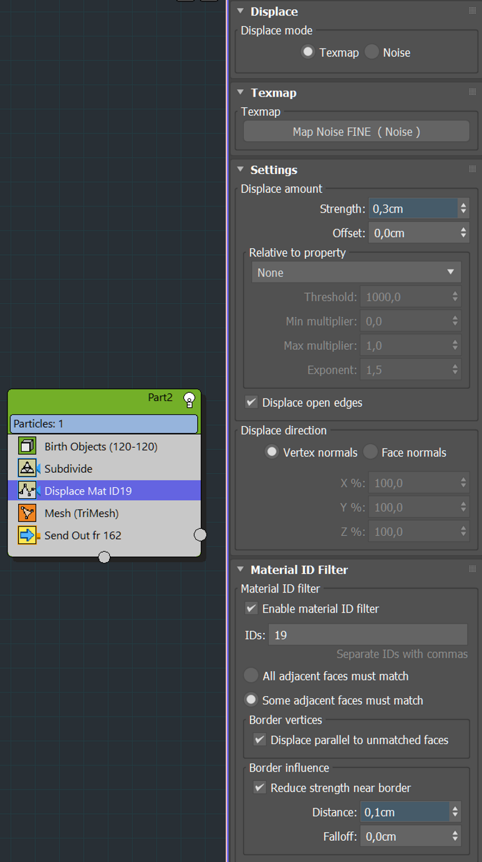Click the Falloff value field
The height and width of the screenshot is (862, 482).
[x=405, y=836]
